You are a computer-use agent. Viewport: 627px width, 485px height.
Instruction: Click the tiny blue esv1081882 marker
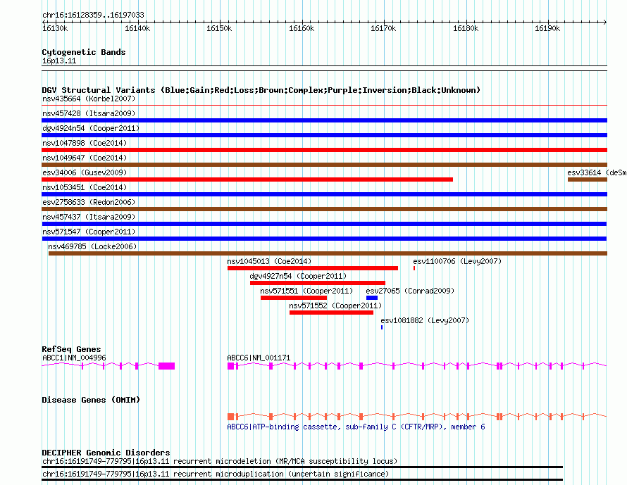[382, 327]
